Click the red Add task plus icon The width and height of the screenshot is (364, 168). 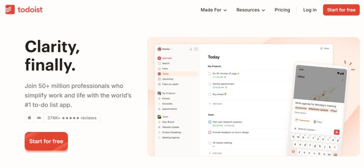point(159,58)
